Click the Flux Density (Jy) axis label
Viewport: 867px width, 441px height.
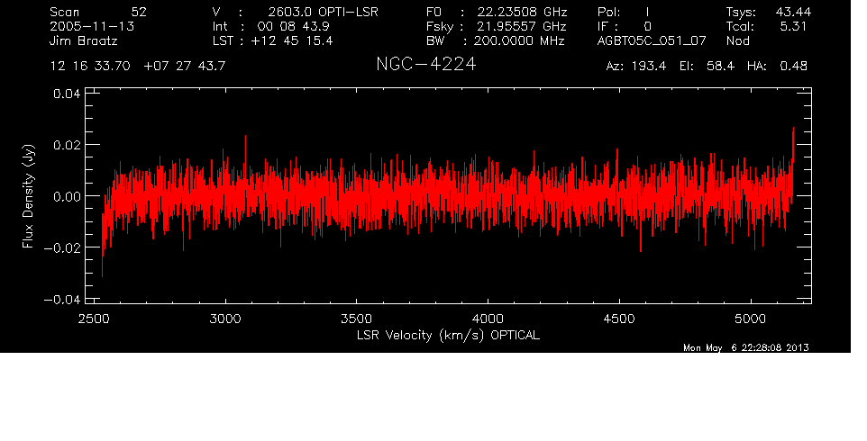[x=28, y=196]
